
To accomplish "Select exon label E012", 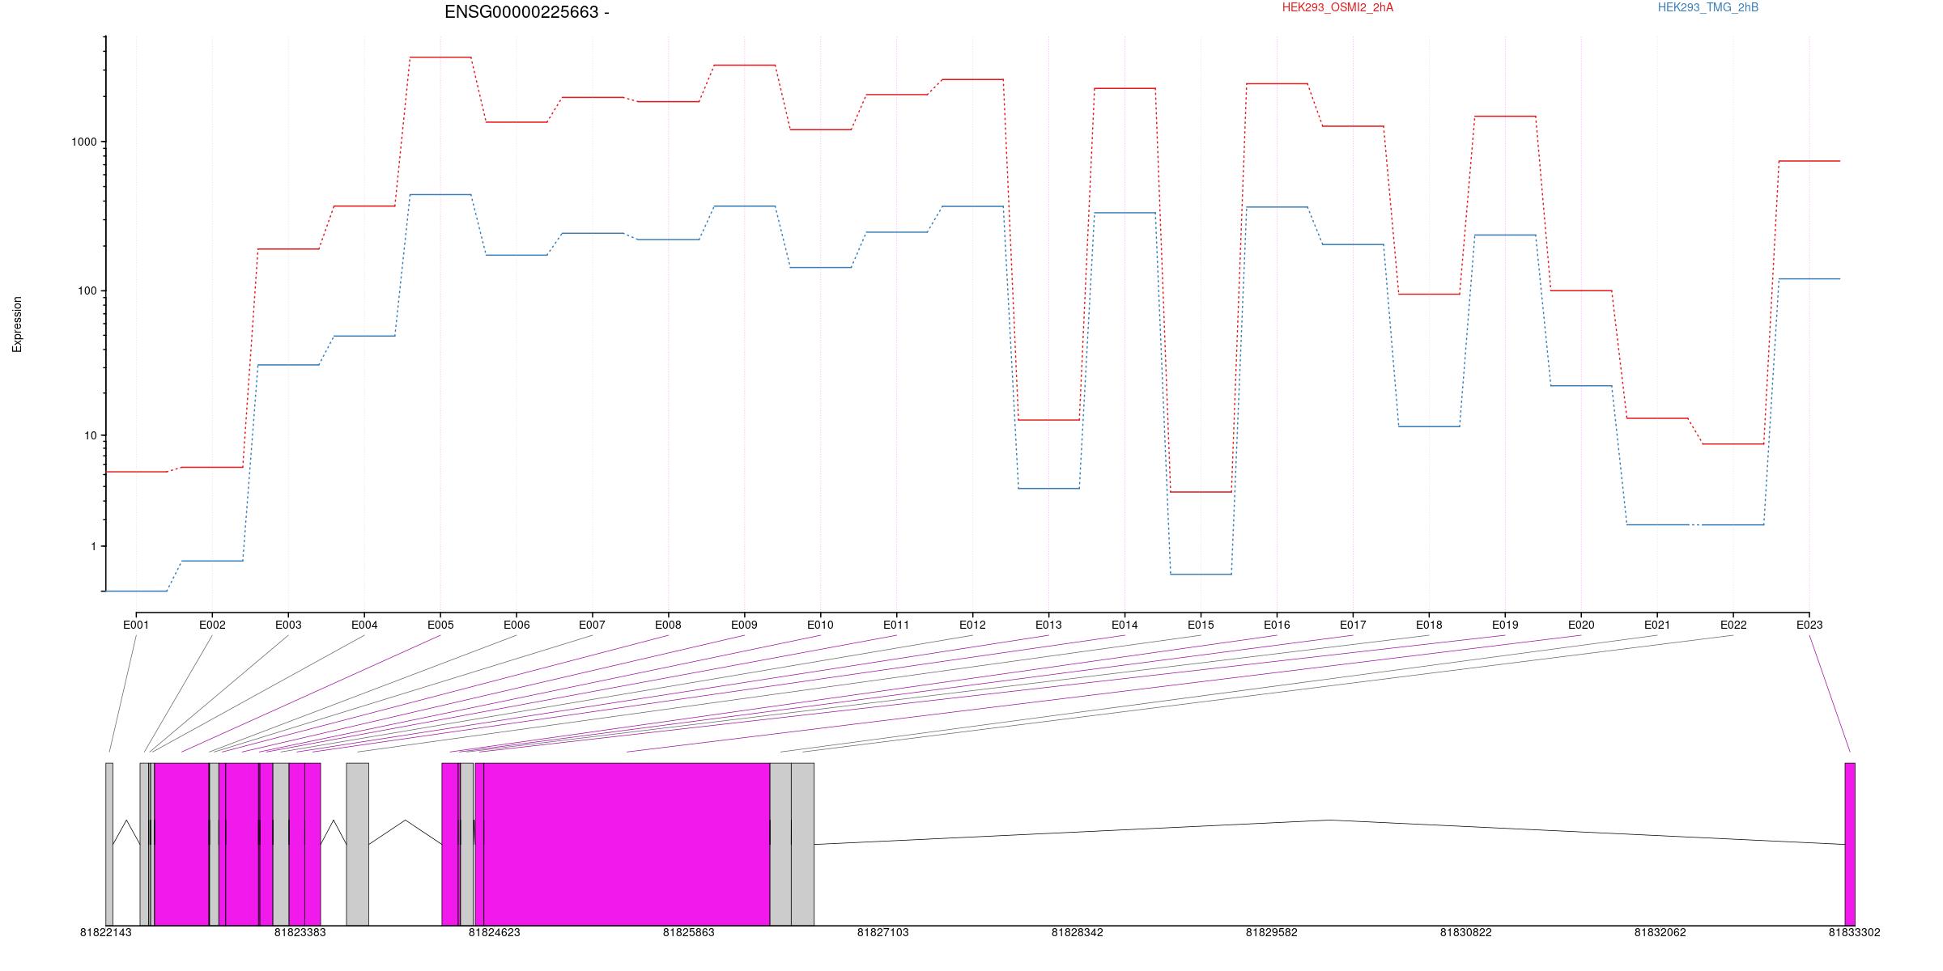I will tap(972, 625).
